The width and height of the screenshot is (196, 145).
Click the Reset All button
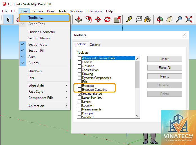click(165, 68)
